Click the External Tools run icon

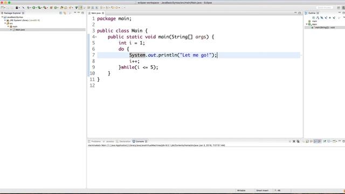pyautogui.click(x=45, y=8)
